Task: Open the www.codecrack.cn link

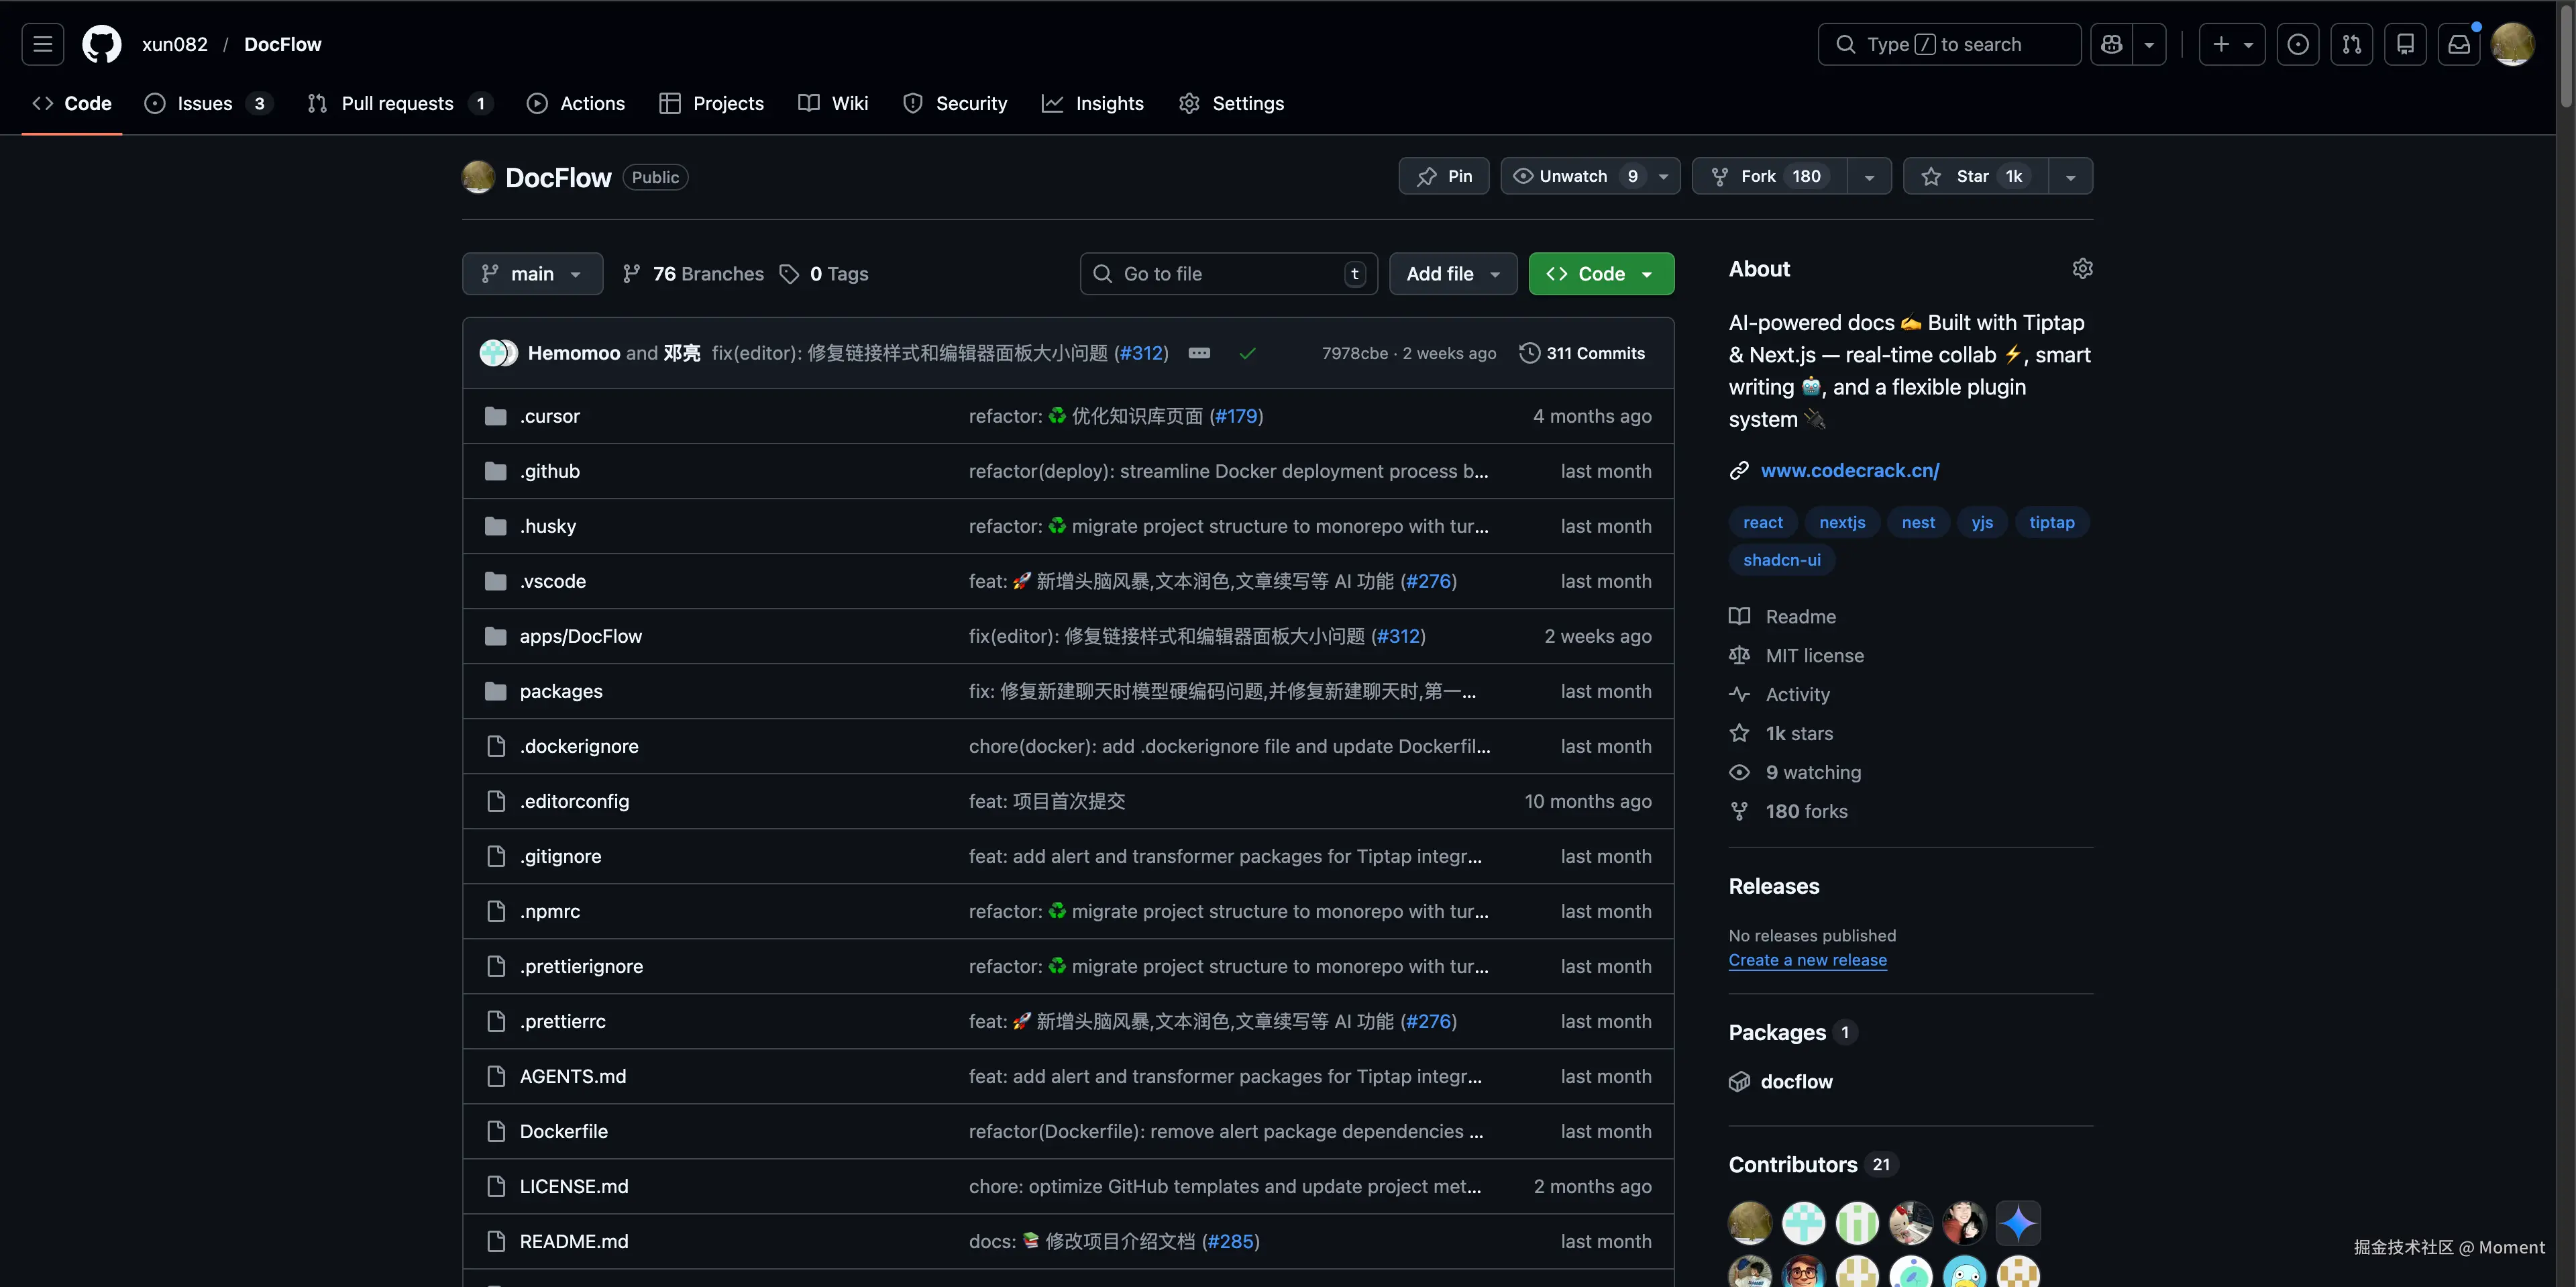Action: (1849, 470)
